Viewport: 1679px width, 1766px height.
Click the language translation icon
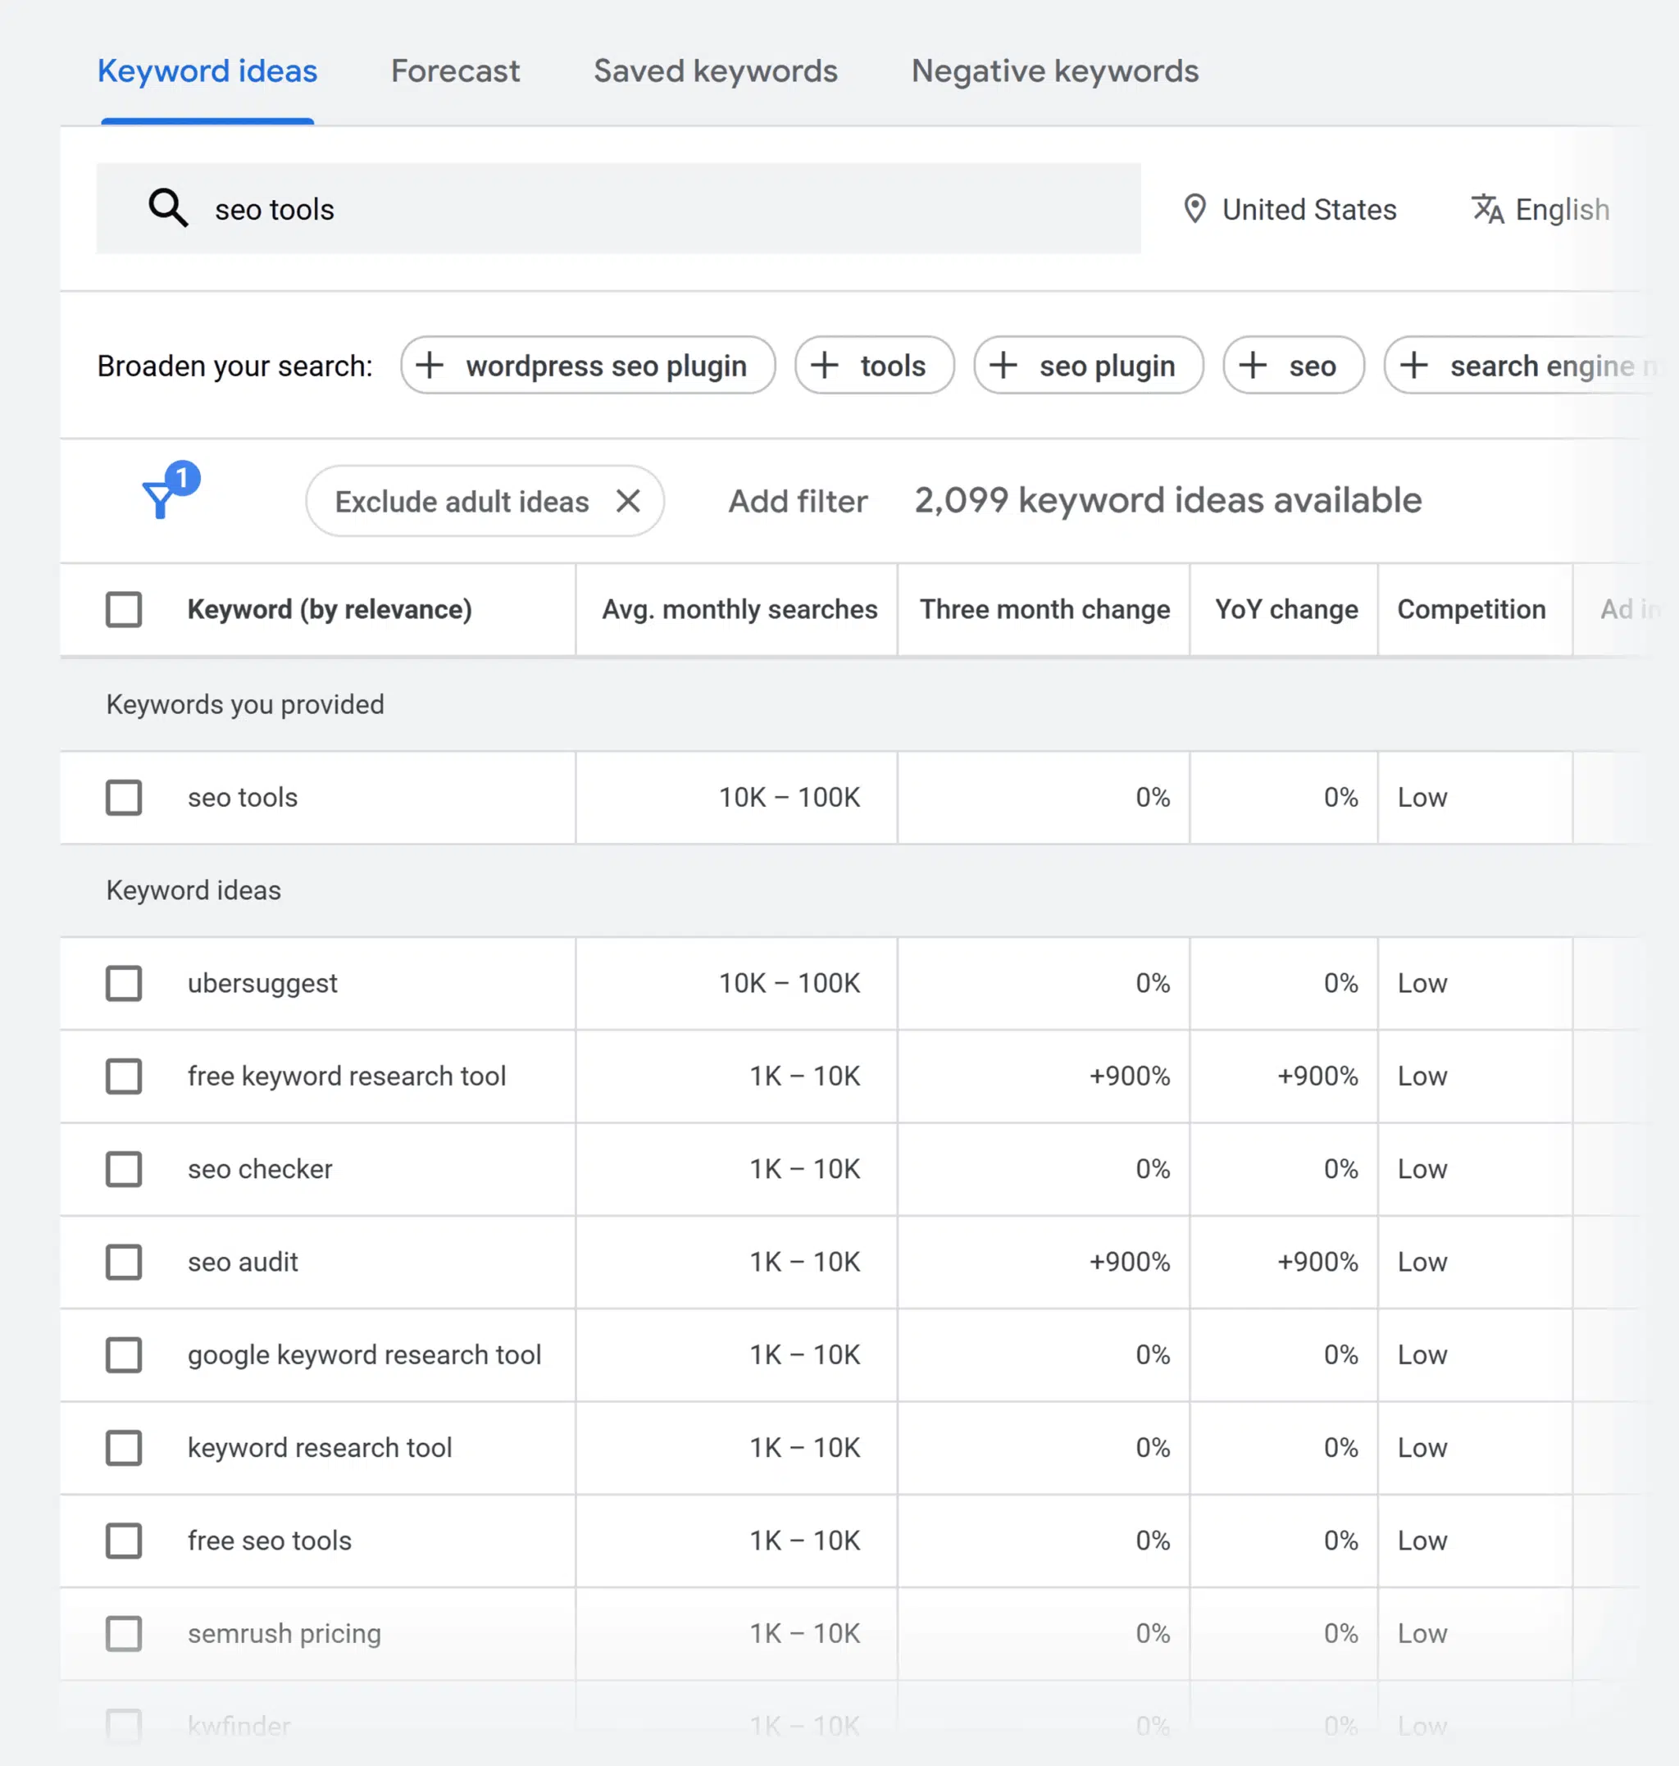click(x=1481, y=208)
